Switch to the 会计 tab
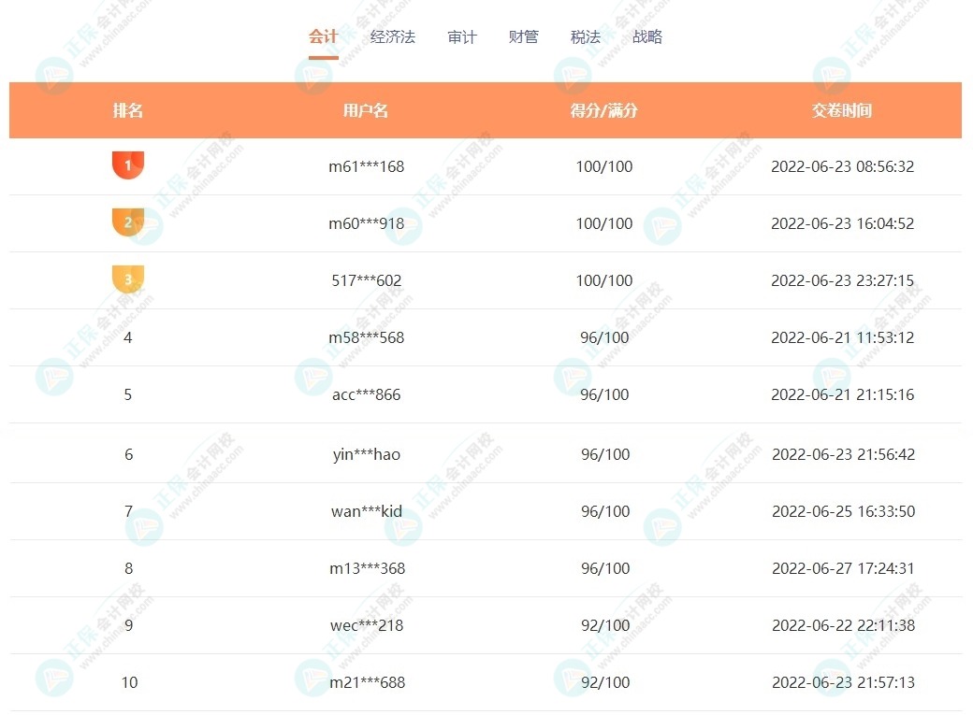The width and height of the screenshot is (973, 715). point(323,37)
